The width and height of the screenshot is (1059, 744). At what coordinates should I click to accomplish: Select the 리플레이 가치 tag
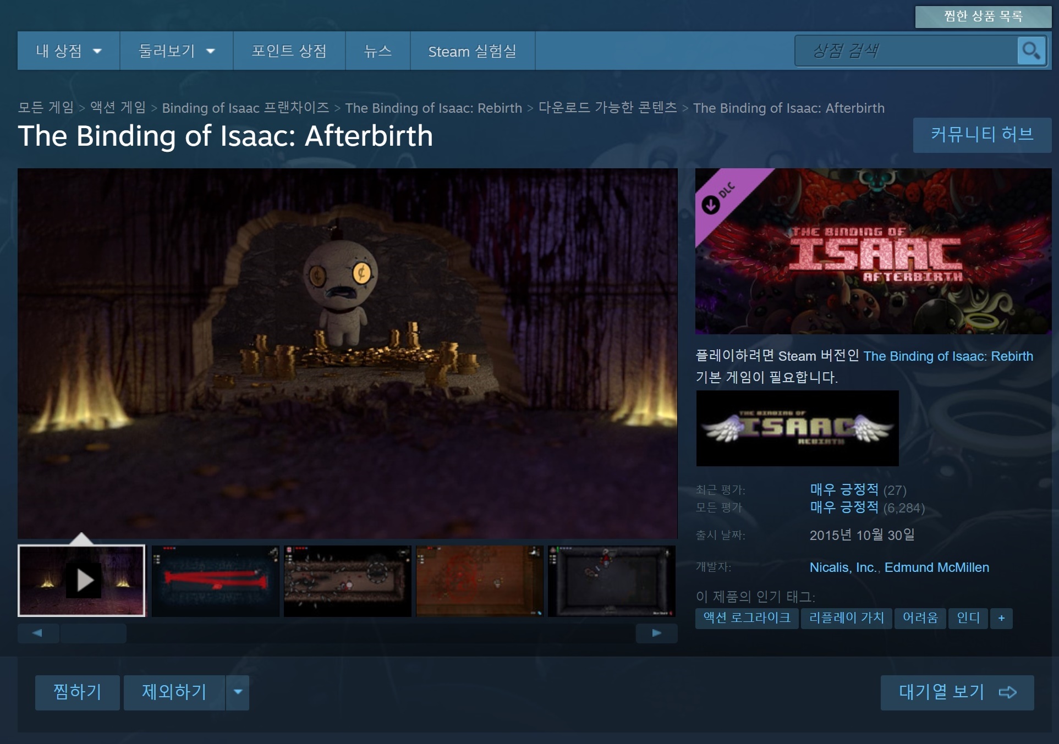(x=847, y=618)
